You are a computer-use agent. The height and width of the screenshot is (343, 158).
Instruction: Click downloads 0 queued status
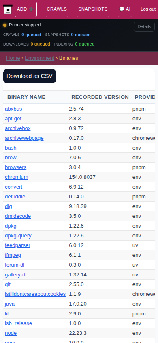point(27,44)
